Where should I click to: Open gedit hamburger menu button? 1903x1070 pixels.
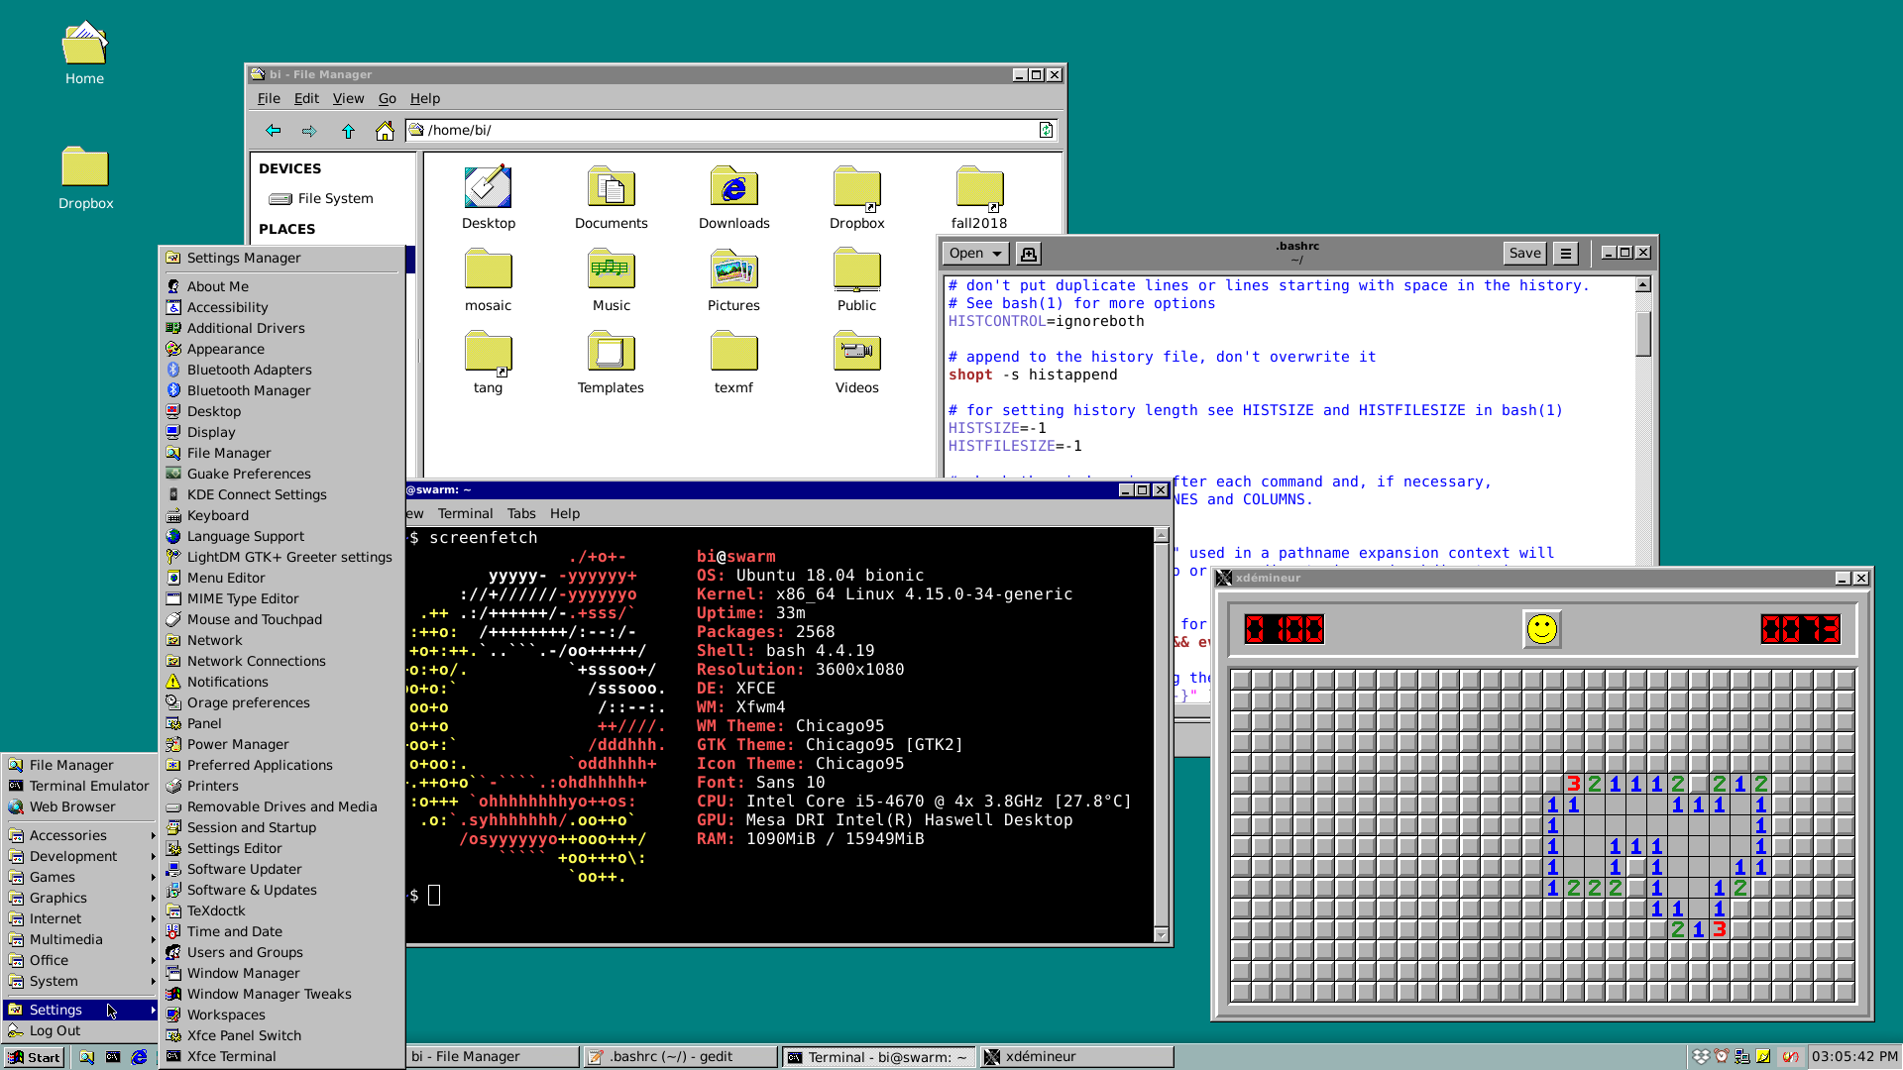(1566, 254)
